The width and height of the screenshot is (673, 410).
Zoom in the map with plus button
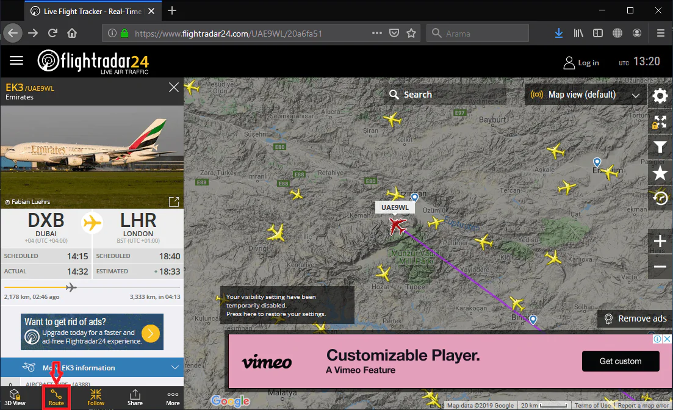pos(660,241)
